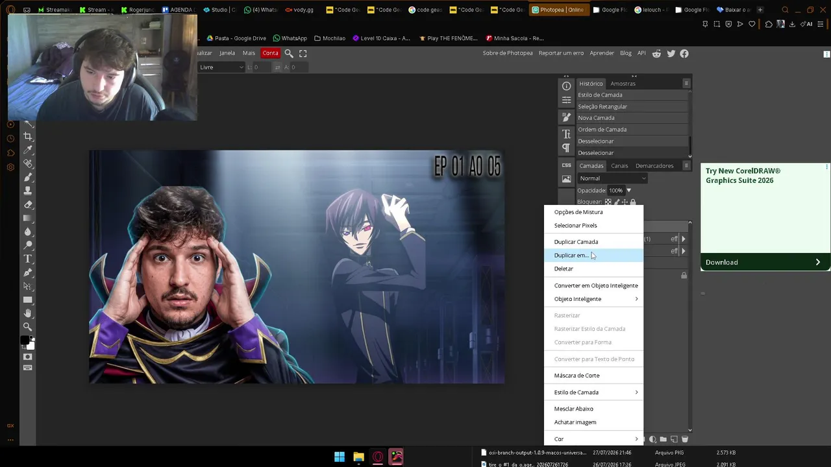This screenshot has width=831, height=467.
Task: Open Photopea's Facebook page
Action: pyautogui.click(x=684, y=53)
